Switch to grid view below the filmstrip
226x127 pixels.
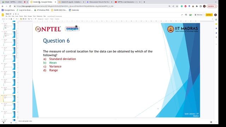(x=11, y=123)
